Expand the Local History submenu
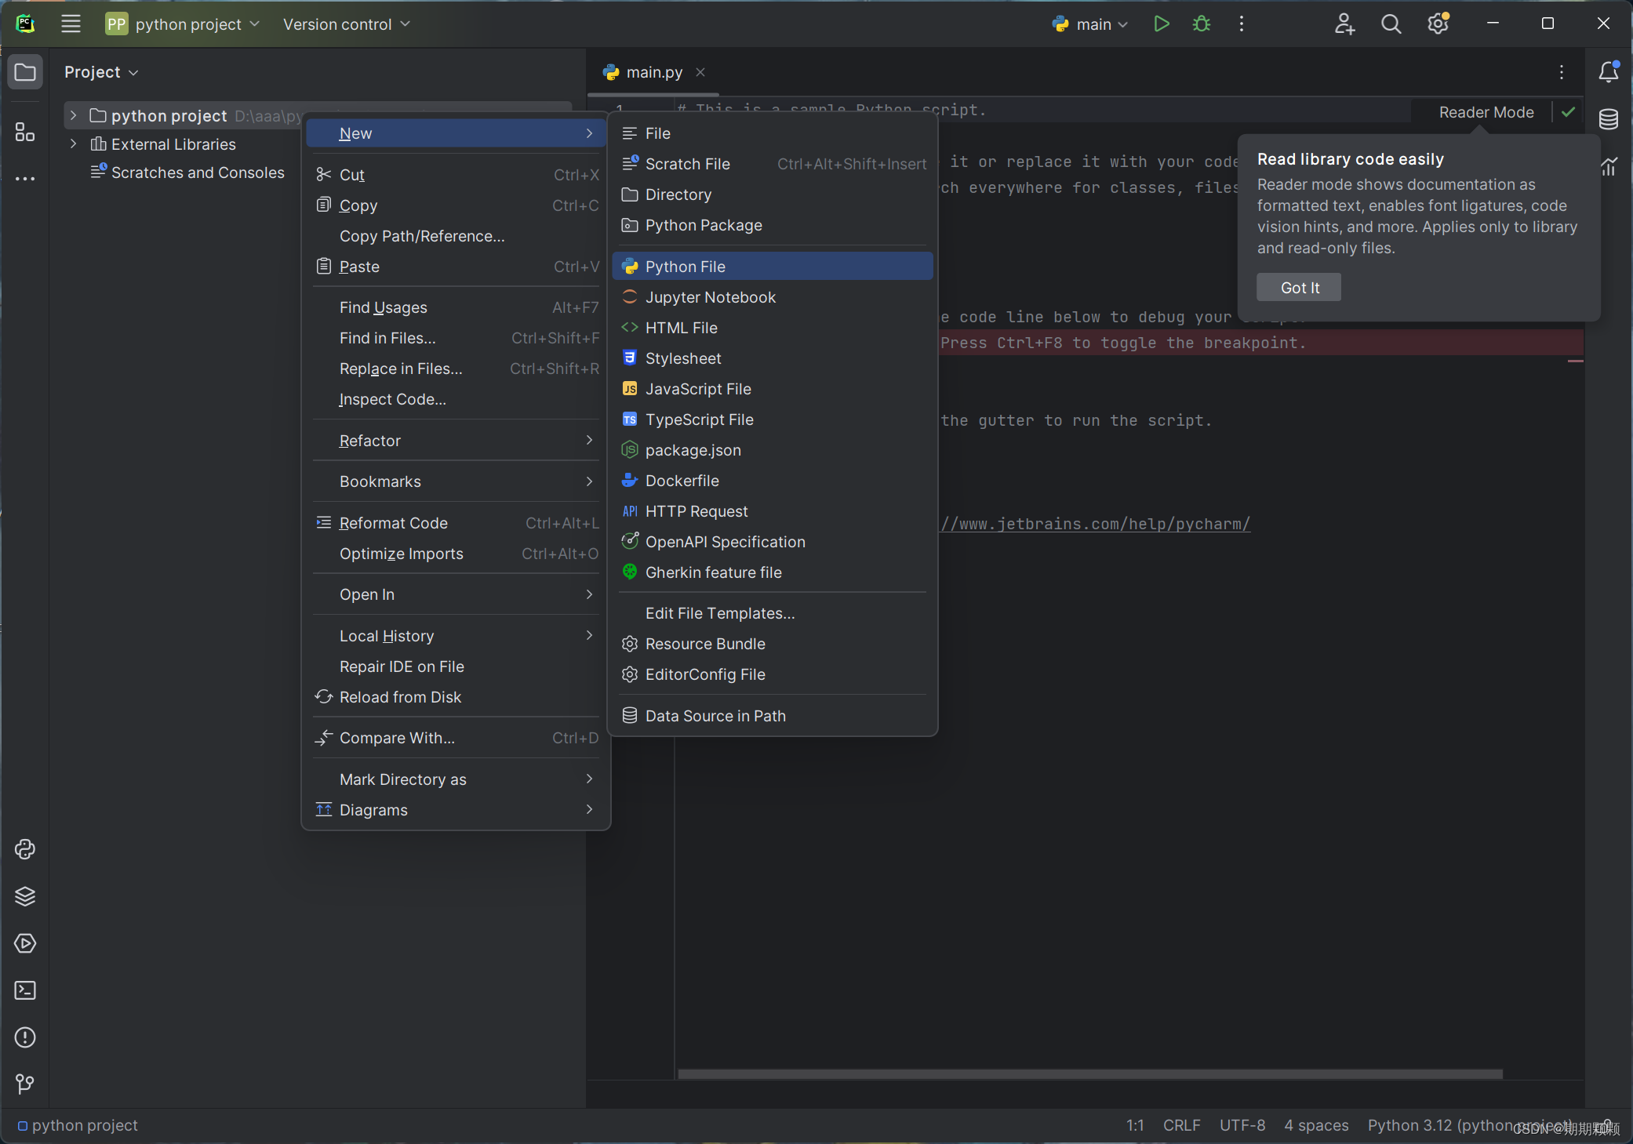 [x=456, y=636]
